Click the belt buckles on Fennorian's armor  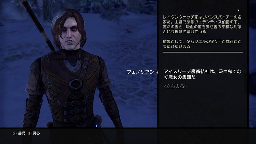[76, 111]
